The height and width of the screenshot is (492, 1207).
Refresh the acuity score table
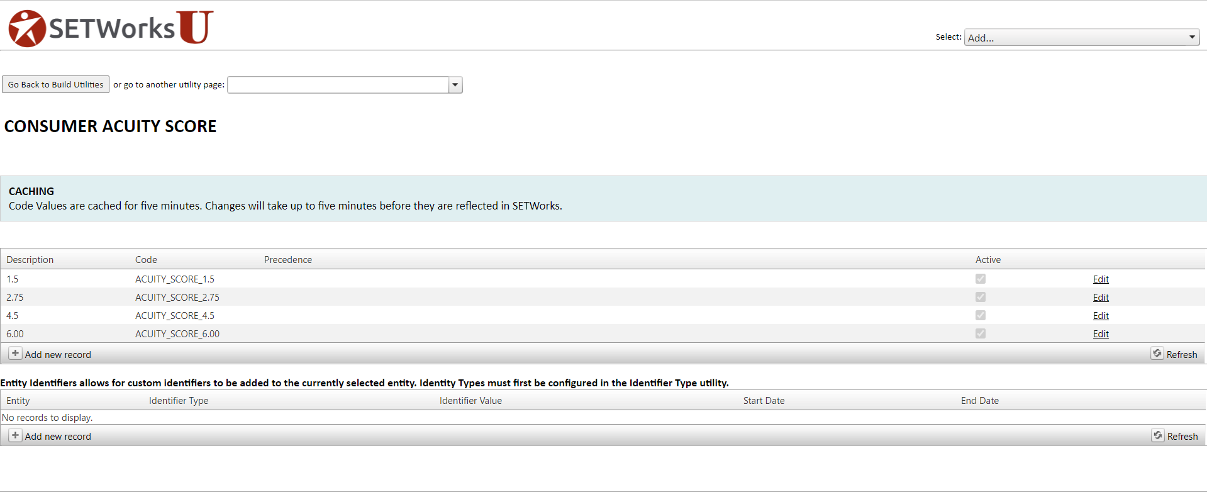(1182, 355)
